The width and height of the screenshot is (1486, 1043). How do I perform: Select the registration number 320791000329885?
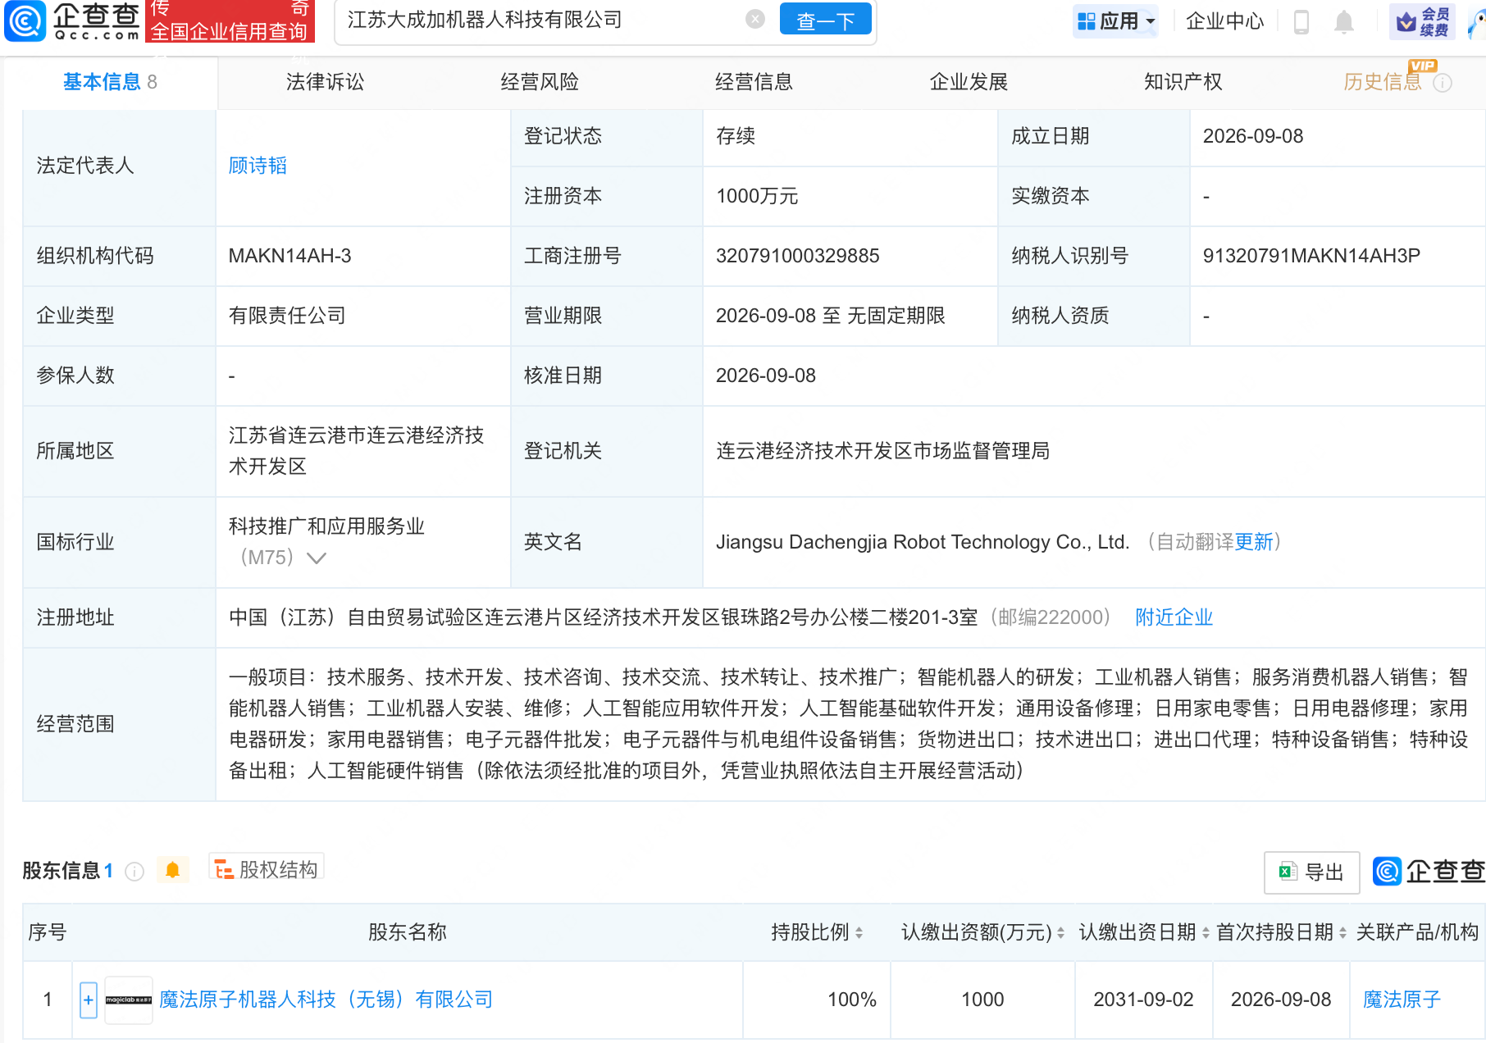(797, 256)
